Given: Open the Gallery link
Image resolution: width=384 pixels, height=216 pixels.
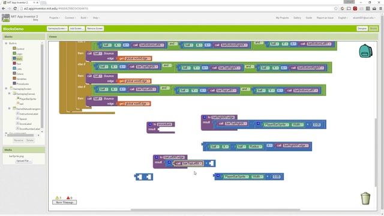Looking at the screenshot, I should pos(297,18).
